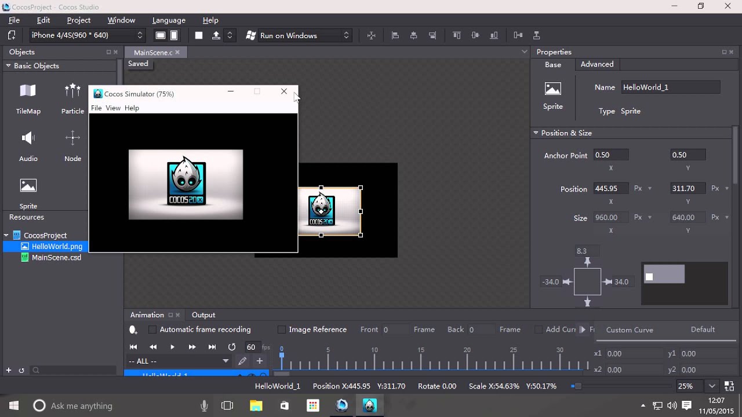Jump to last frame button
The width and height of the screenshot is (742, 417).
(212, 347)
